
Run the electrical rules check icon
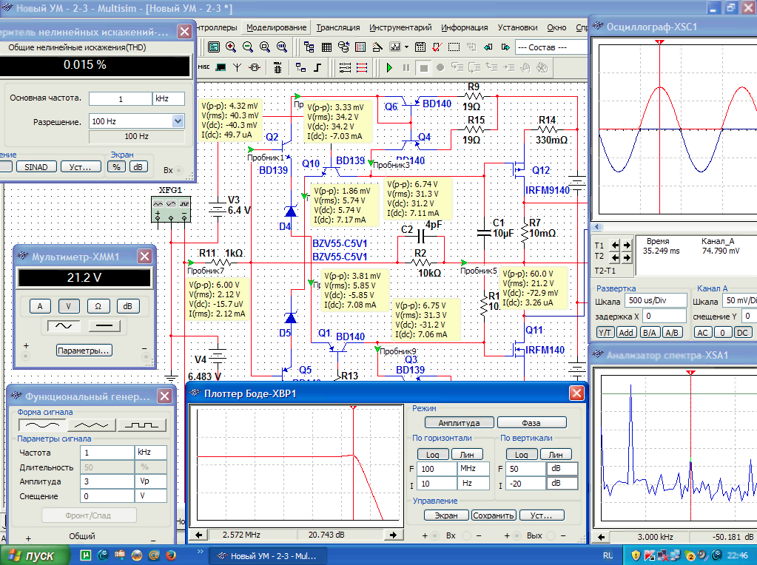[437, 47]
